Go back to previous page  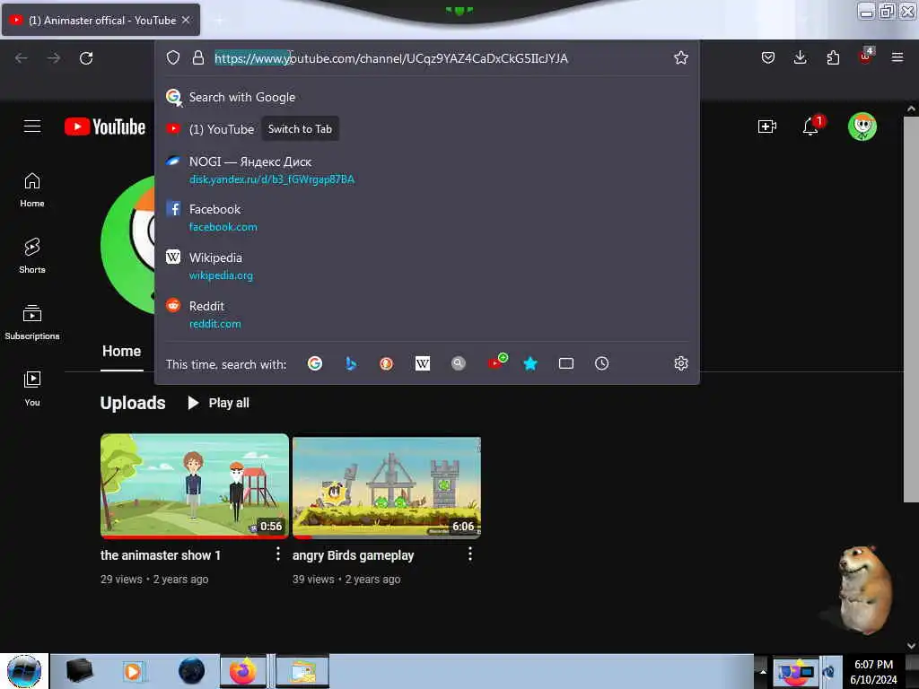(x=22, y=58)
